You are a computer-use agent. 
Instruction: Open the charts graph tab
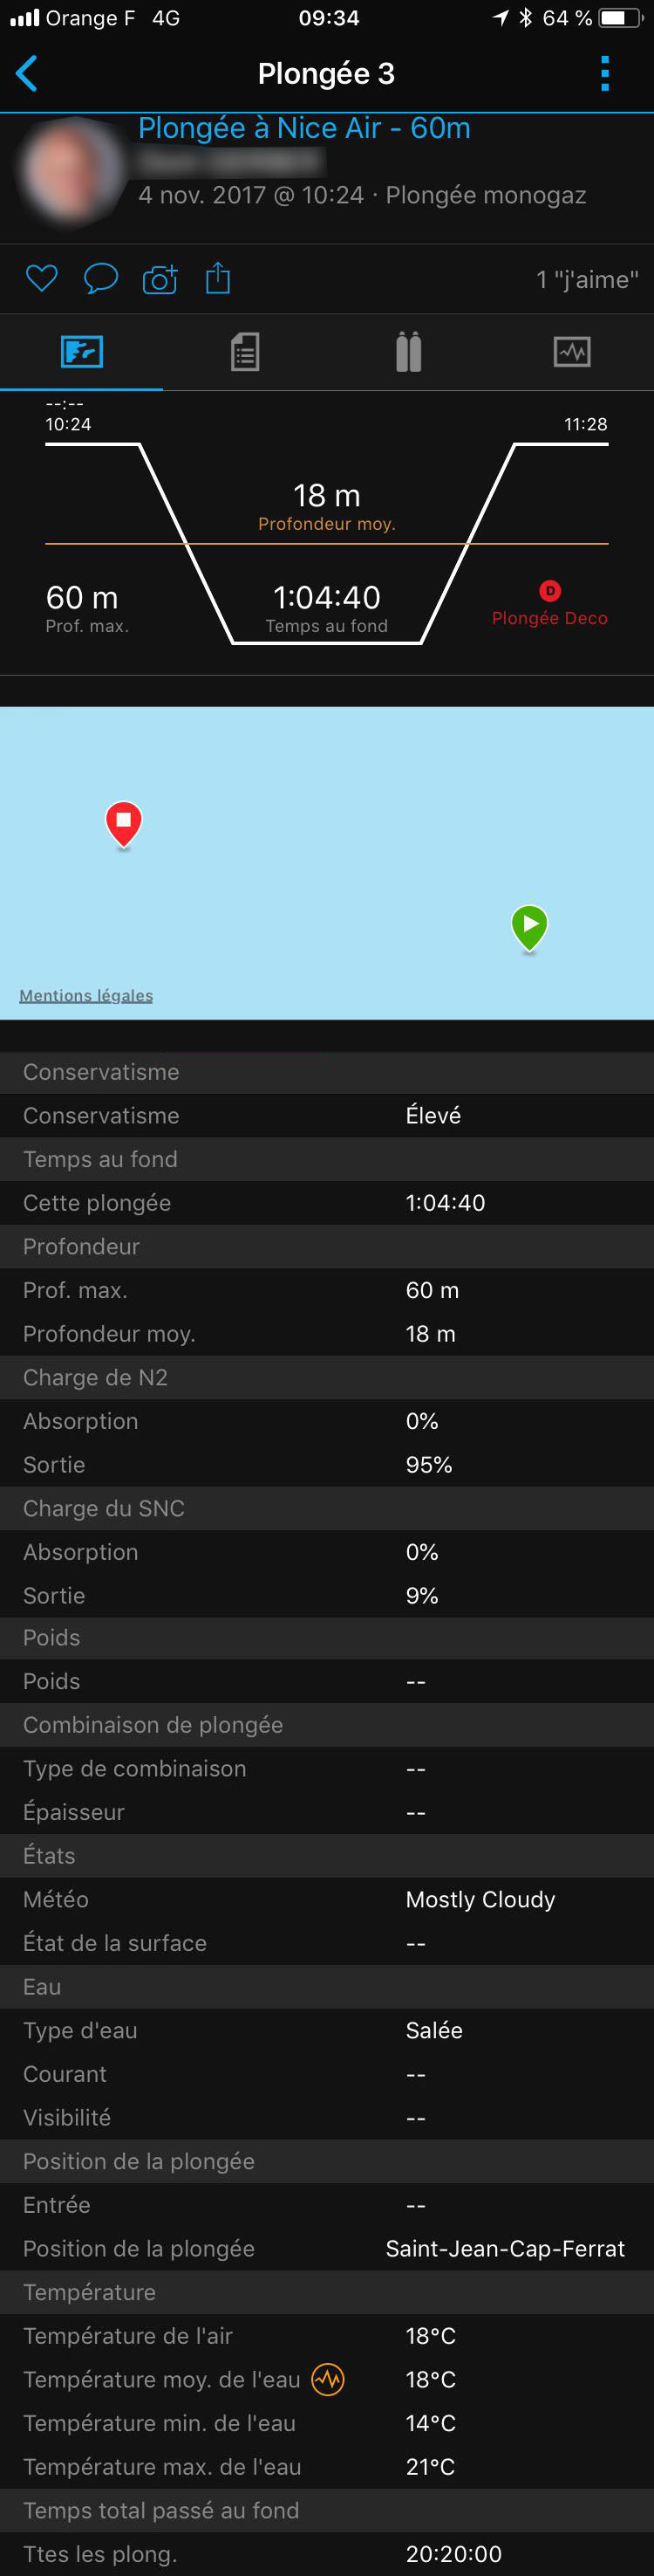point(571,352)
